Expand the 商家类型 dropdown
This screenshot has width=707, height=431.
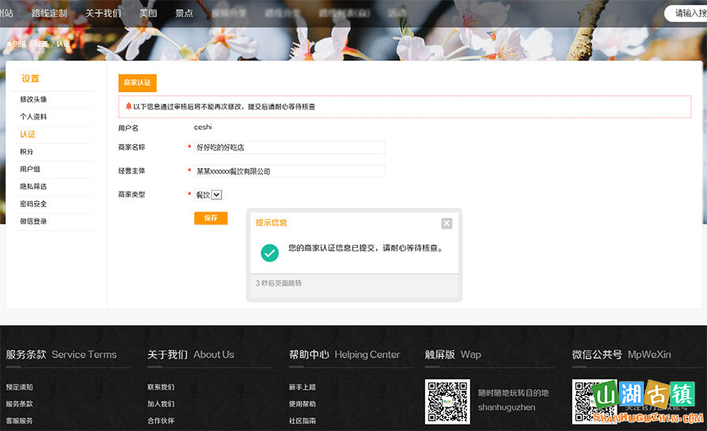[x=216, y=195]
